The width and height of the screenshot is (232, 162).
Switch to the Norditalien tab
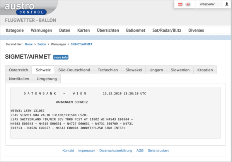19,79
